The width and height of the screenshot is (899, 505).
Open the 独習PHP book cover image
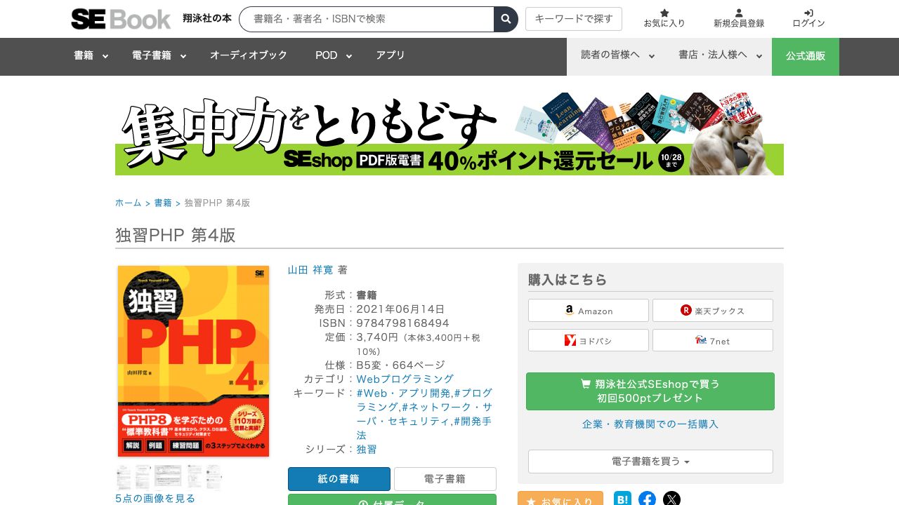click(x=193, y=361)
